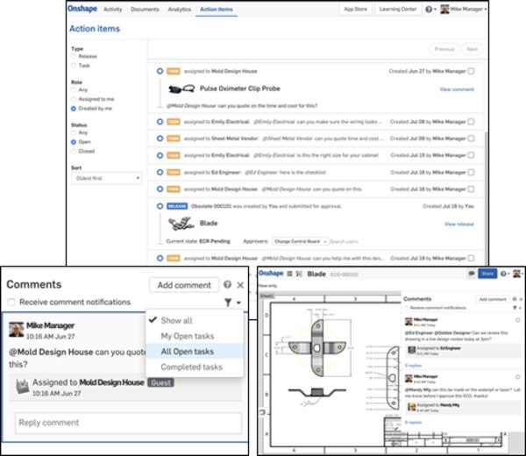This screenshot has height=456, width=526.
Task: Tick checkbox on Pulse Oximeter task row
Action: (471, 71)
